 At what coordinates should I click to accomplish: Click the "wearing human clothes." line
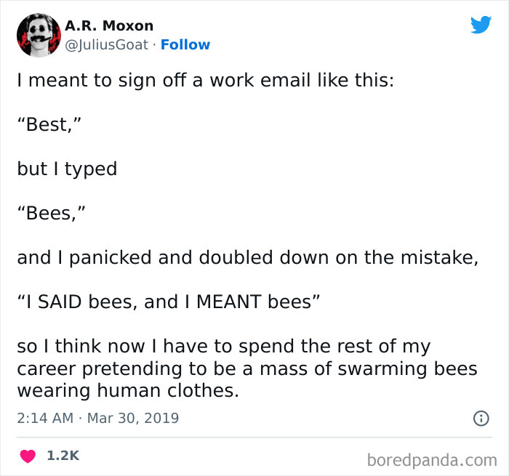click(127, 391)
